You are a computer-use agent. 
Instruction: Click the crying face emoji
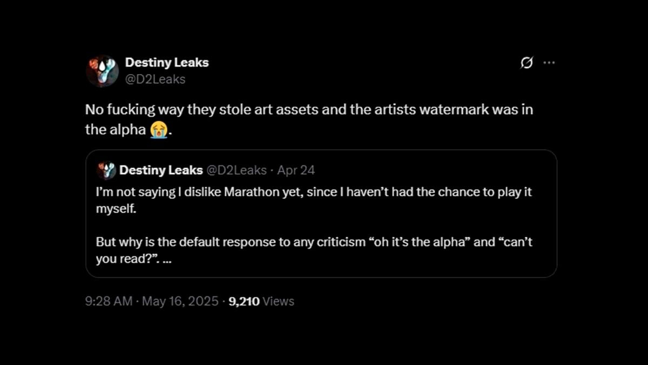[x=158, y=130]
